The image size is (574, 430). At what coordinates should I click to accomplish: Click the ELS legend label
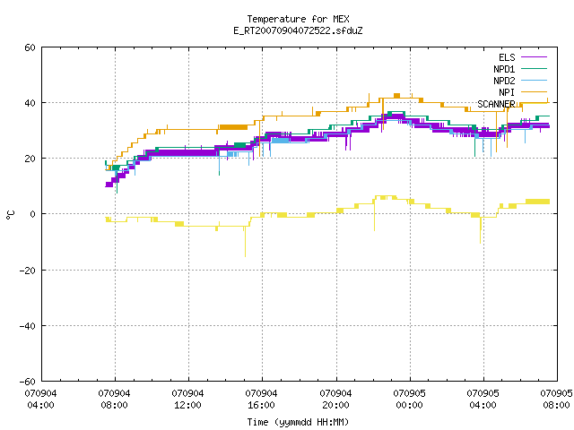point(507,57)
